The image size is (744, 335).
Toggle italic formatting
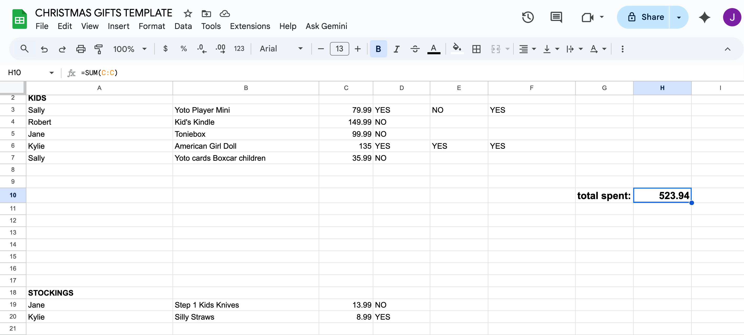pyautogui.click(x=397, y=49)
